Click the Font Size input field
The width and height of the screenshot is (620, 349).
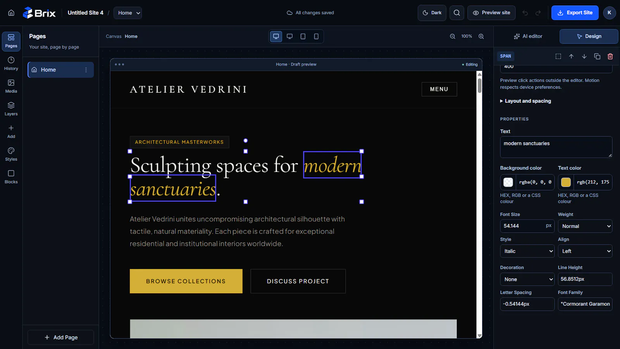pyautogui.click(x=527, y=226)
